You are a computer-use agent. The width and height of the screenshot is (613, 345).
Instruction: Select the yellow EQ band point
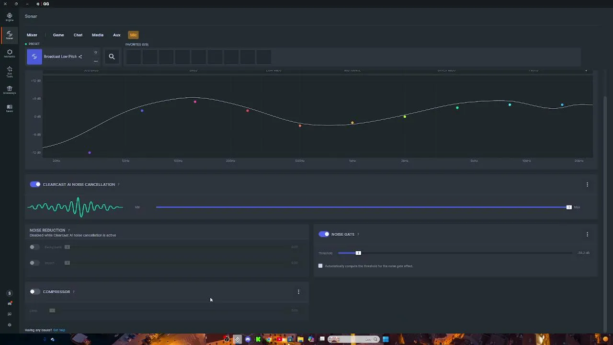405,116
